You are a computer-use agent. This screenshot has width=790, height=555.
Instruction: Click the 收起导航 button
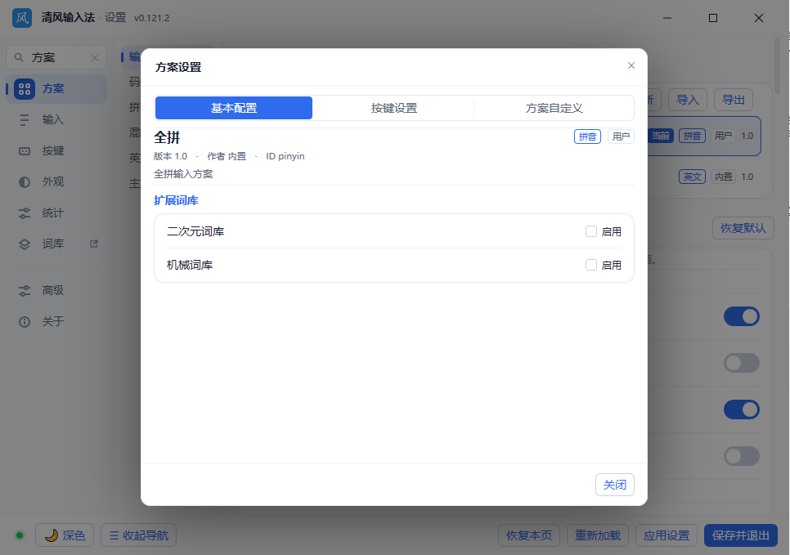138,535
